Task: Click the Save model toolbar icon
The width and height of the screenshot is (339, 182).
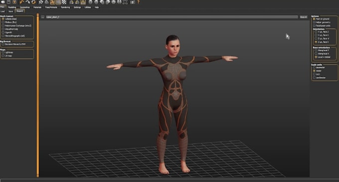Action: [8, 2]
